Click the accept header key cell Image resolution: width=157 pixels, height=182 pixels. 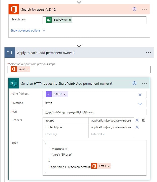tap(66, 121)
